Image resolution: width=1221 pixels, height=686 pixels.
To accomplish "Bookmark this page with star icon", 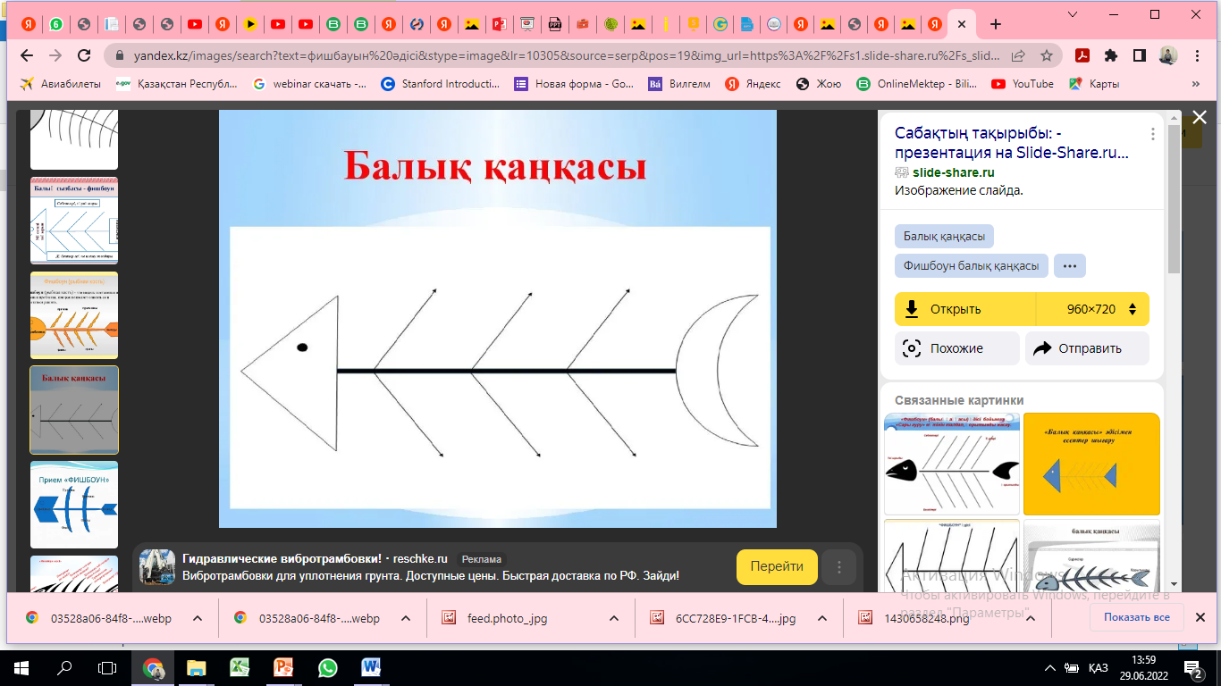I will pos(1046,55).
